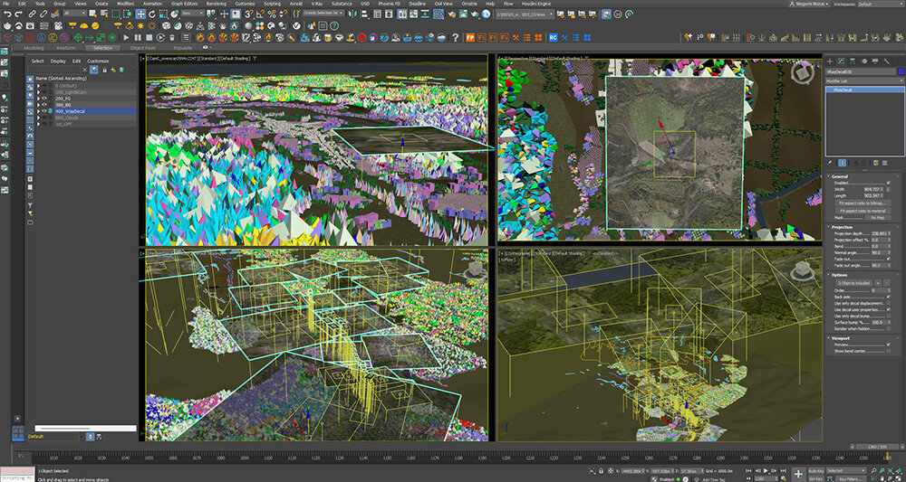Collapse the Projection rollout
The height and width of the screenshot is (482, 906).
(x=843, y=227)
